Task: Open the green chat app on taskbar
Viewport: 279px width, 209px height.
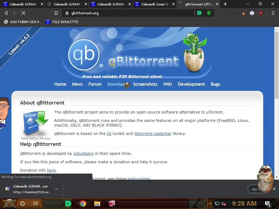Action: tap(68, 204)
